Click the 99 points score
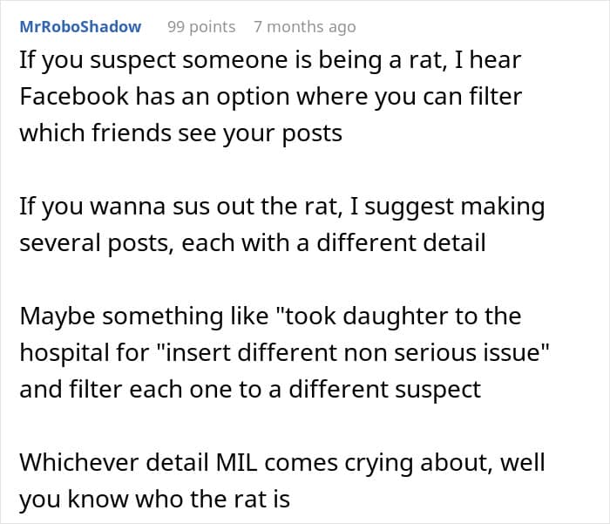 (201, 27)
